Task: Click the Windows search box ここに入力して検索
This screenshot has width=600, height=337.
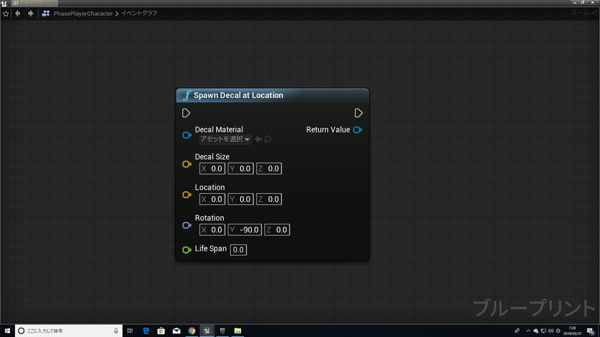Action: pos(69,331)
